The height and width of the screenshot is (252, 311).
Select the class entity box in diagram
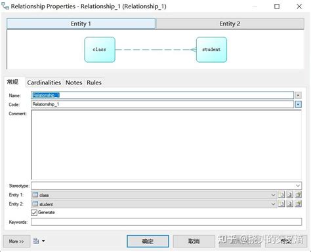tap(100, 50)
